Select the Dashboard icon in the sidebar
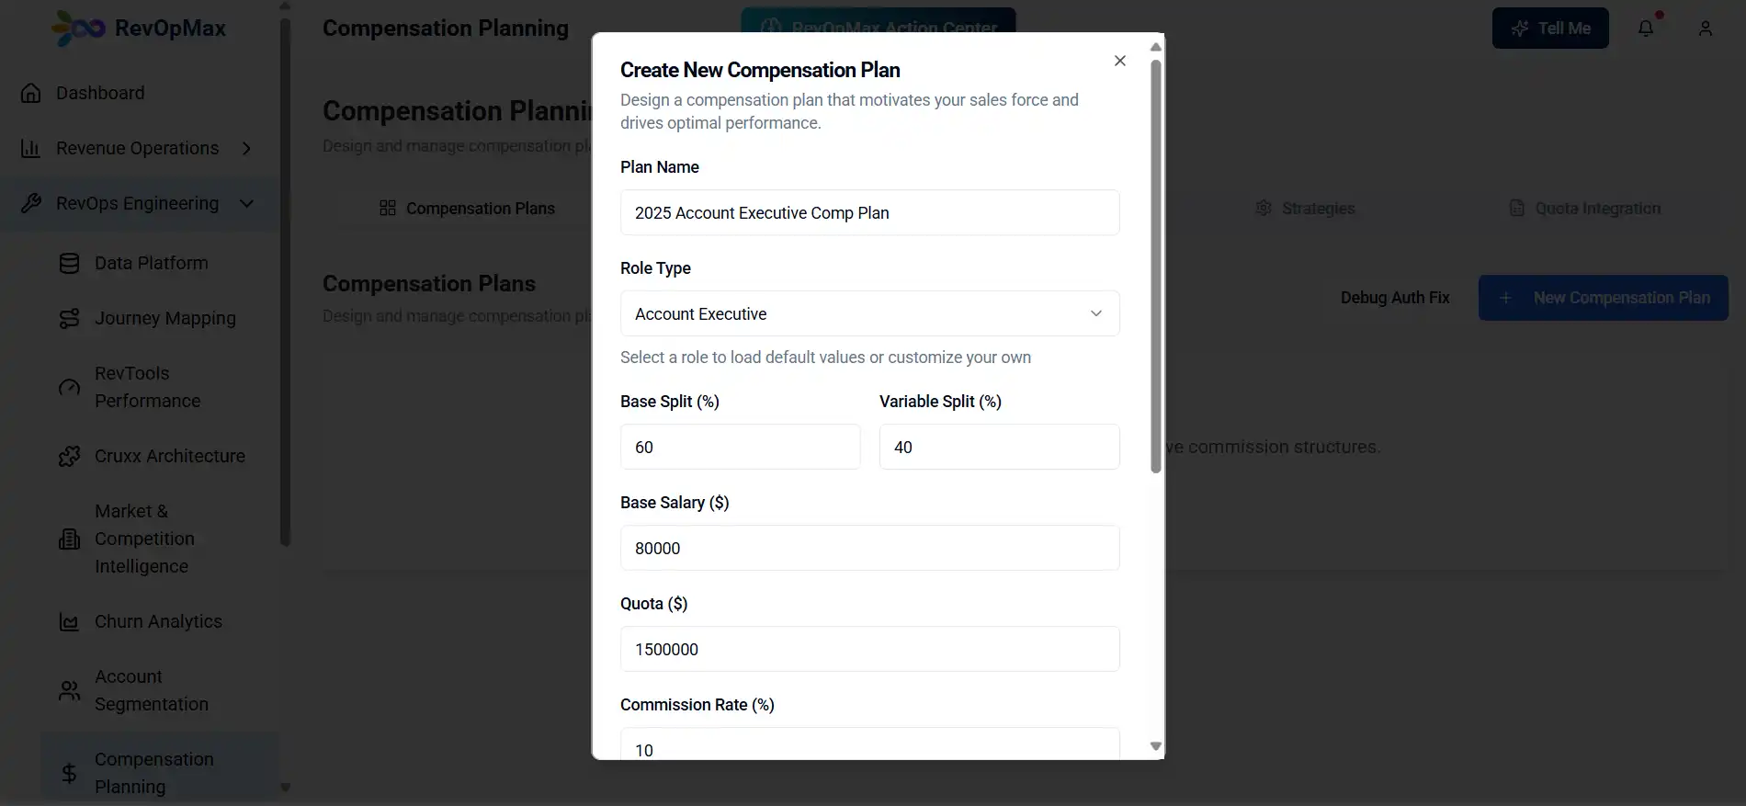Screen dimensions: 1746x806 pos(31,93)
